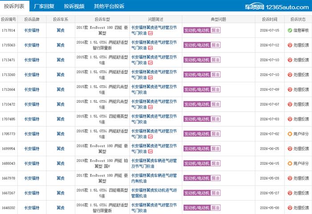Click 信息审核 status text in row 1717814
This screenshot has width=312, height=214.
point(301,30)
